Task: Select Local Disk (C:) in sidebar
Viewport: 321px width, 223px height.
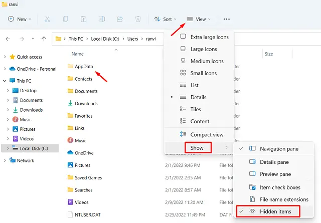Action: [30, 148]
